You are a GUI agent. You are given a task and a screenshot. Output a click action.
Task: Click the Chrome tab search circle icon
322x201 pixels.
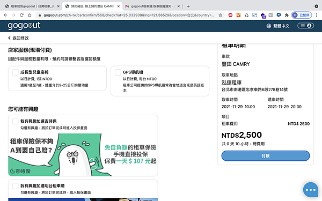coord(316,6)
